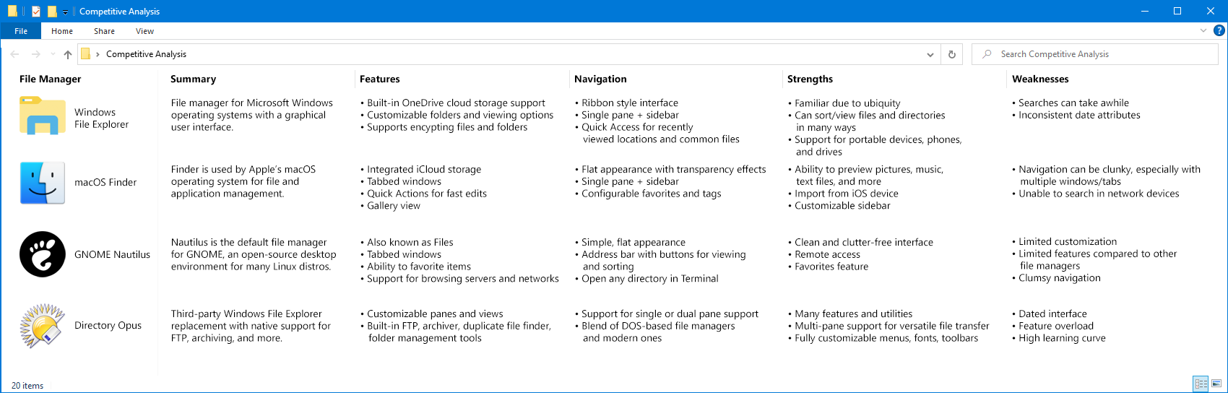Click the Windows File Explorer icon
This screenshot has height=393, width=1228.
(43, 116)
